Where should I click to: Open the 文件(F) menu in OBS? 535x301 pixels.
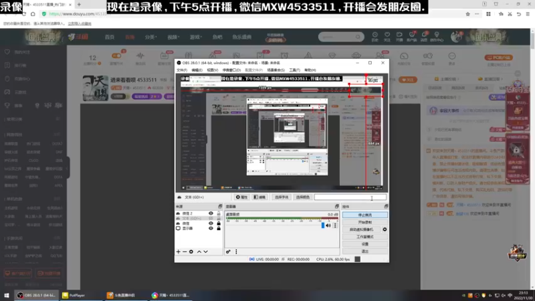(x=181, y=70)
